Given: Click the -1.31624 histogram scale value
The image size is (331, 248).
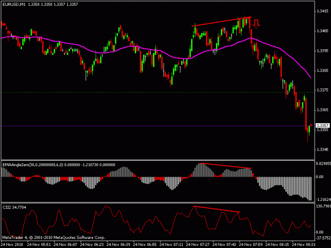Looking at the screenshot, I should pyautogui.click(x=324, y=199).
